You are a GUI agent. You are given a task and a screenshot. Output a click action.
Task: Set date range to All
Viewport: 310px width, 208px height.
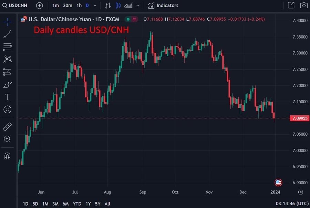(107, 204)
